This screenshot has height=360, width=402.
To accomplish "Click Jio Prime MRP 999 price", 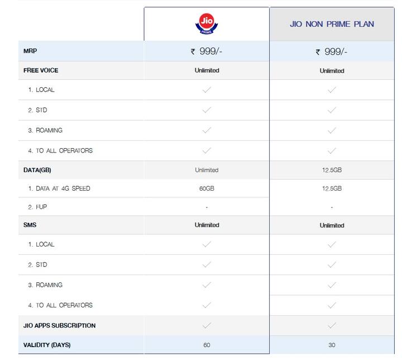I will tap(207, 51).
